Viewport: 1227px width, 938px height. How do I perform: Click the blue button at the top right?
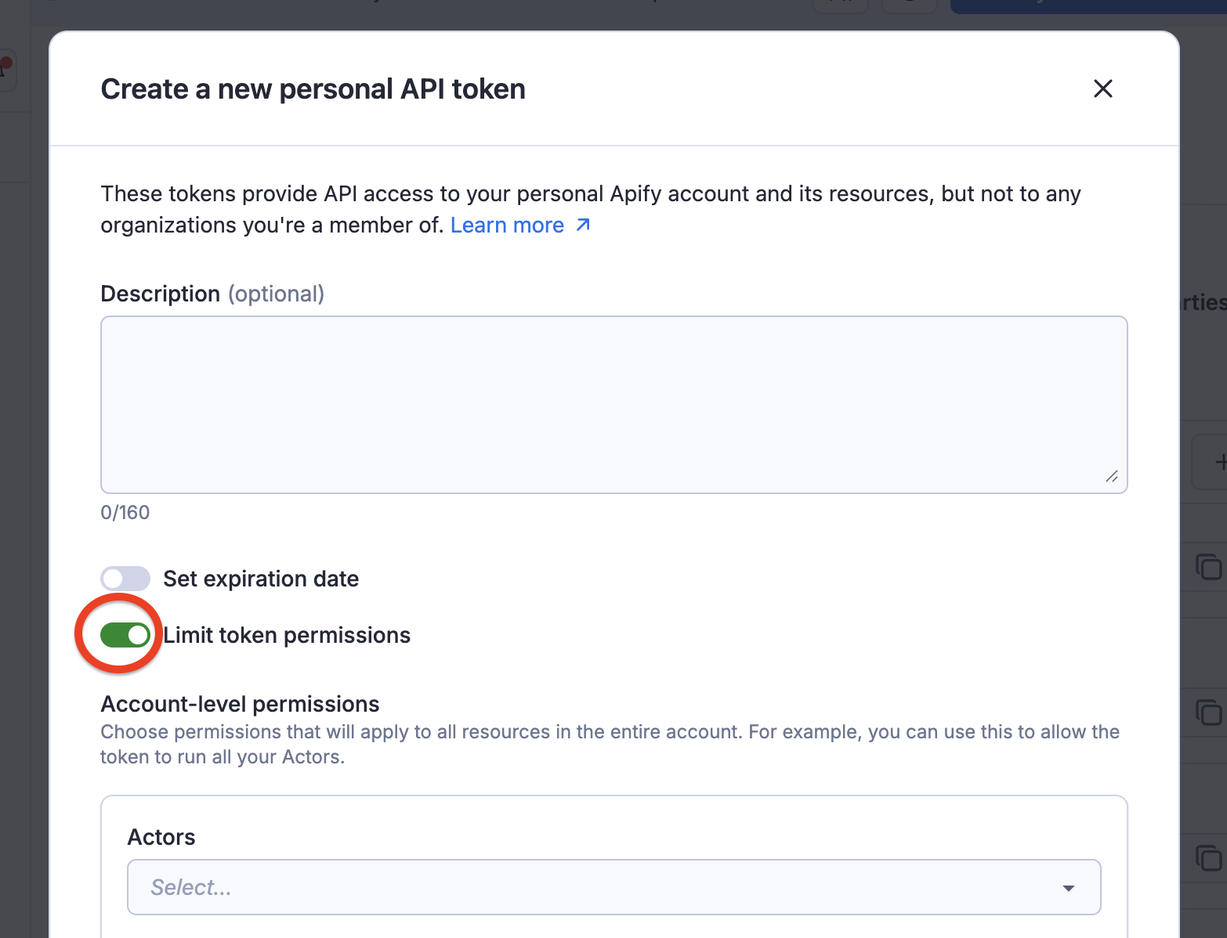(x=1089, y=5)
